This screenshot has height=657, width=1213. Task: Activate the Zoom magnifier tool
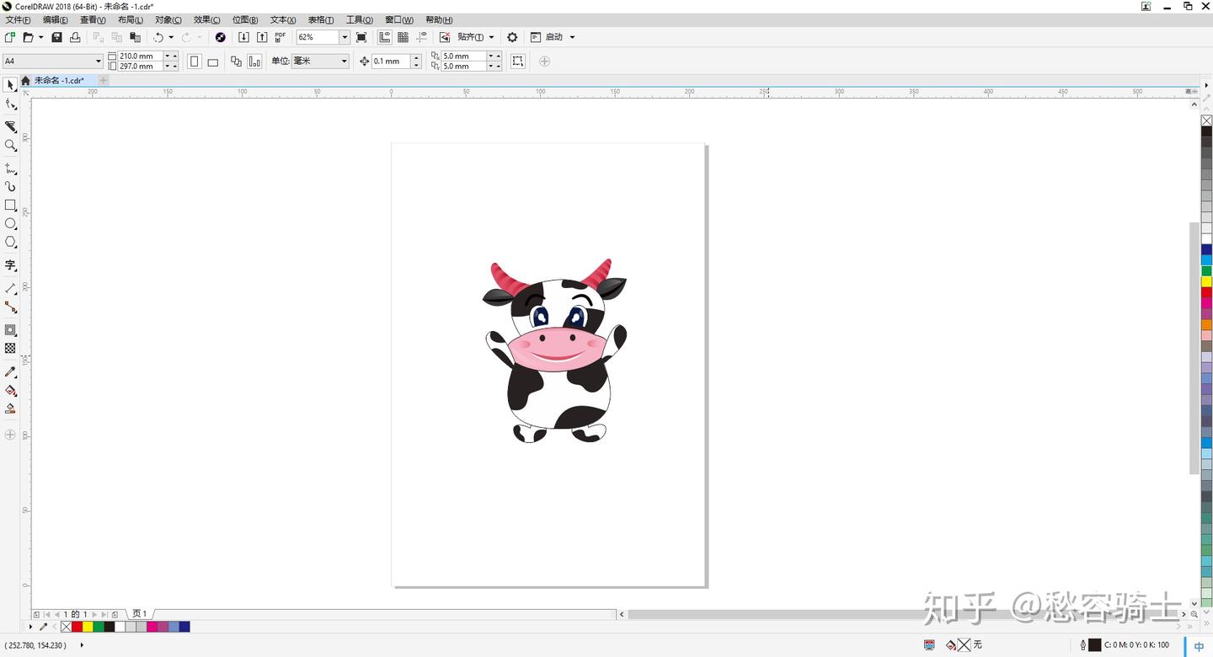[10, 145]
